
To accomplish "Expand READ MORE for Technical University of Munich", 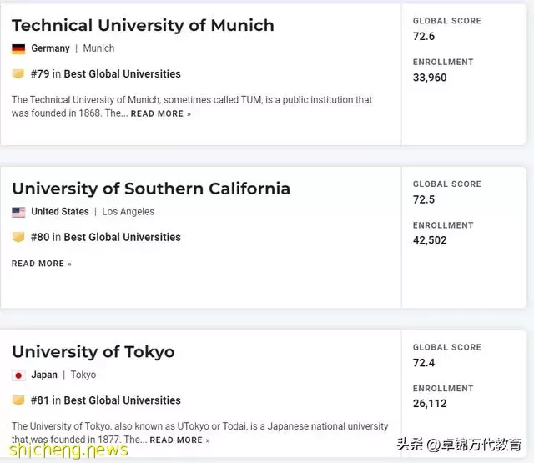I will [x=161, y=113].
